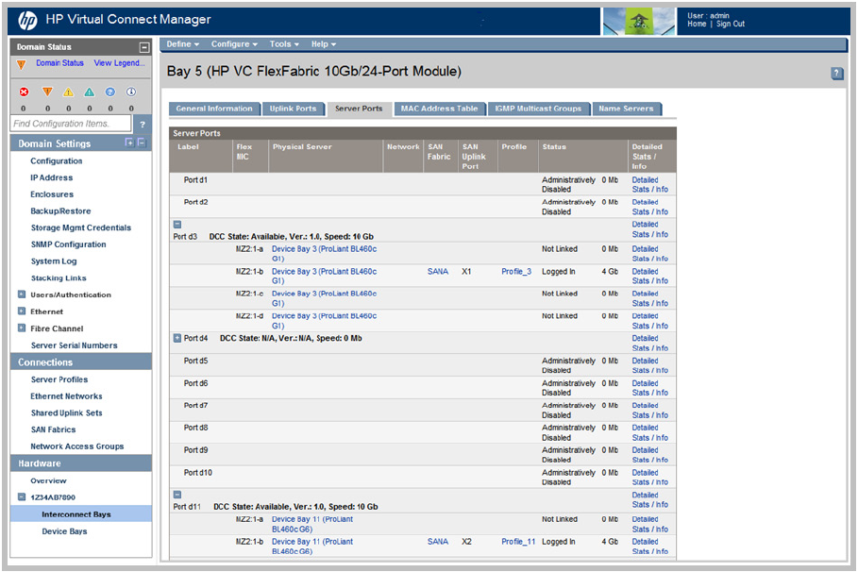Click the red critical status icon

pyautogui.click(x=24, y=92)
